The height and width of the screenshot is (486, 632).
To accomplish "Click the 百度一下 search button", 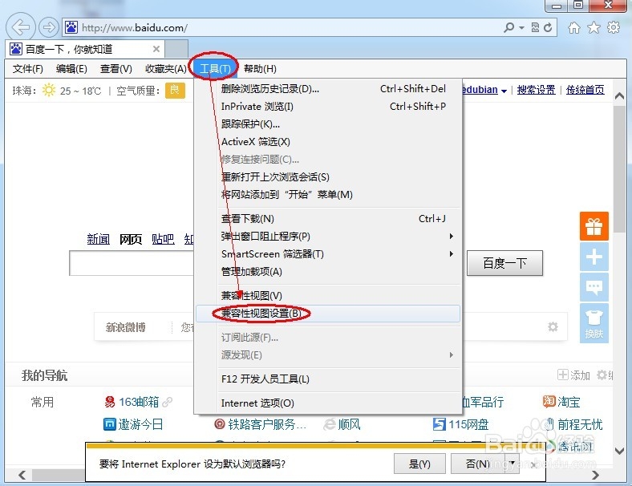I will (x=504, y=263).
